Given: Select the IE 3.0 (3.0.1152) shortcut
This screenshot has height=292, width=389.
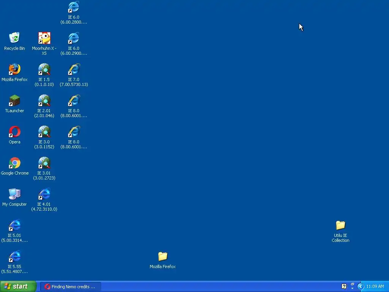Looking at the screenshot, I should 44,137.
